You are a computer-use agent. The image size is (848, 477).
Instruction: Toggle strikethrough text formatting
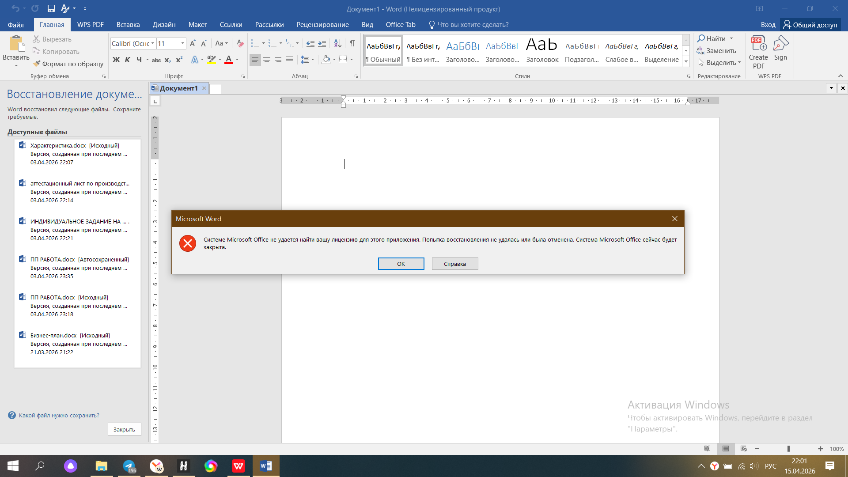[x=156, y=60]
